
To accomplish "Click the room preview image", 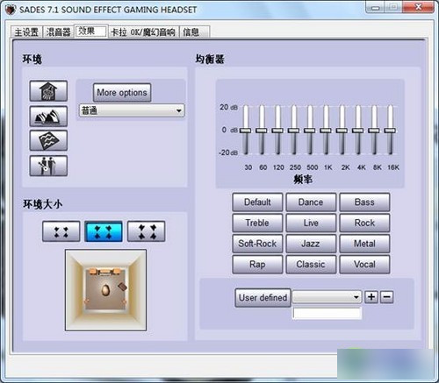I will tap(105, 290).
